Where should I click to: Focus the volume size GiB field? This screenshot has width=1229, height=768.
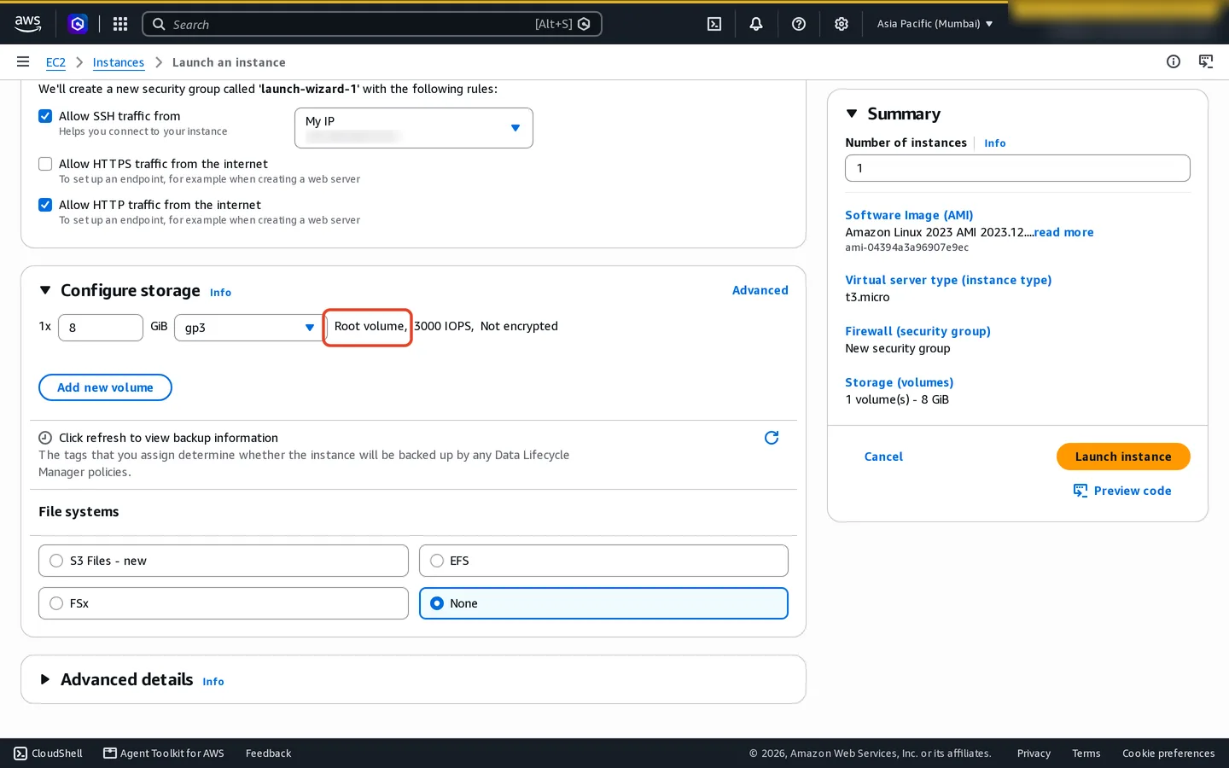click(x=101, y=328)
